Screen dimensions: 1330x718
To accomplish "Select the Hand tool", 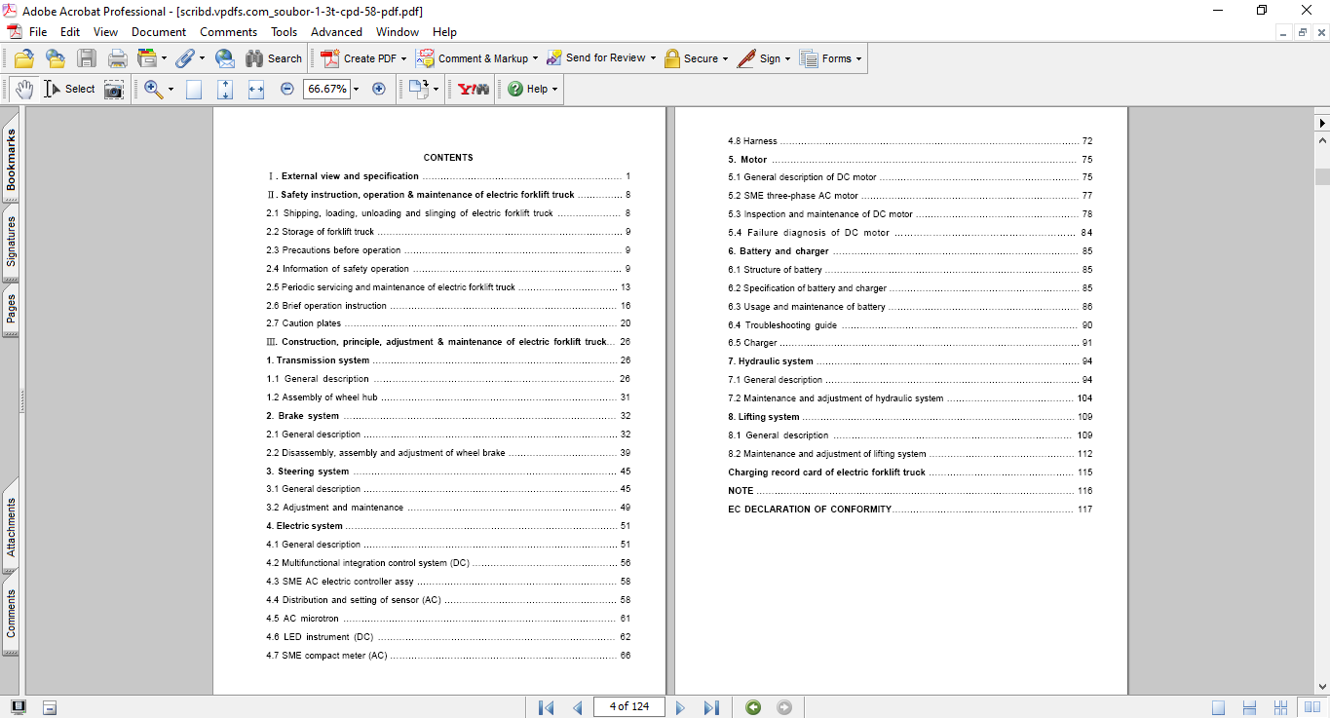I will click(23, 89).
